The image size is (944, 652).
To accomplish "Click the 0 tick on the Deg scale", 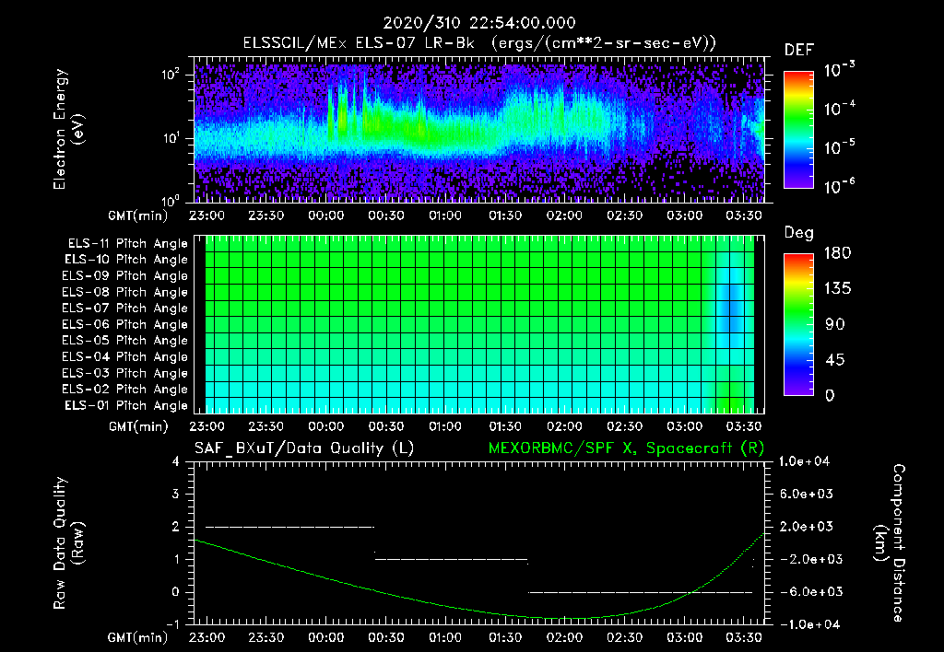I will (x=830, y=395).
